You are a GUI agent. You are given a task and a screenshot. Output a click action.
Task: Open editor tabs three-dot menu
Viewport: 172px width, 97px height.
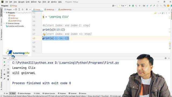[169, 9]
